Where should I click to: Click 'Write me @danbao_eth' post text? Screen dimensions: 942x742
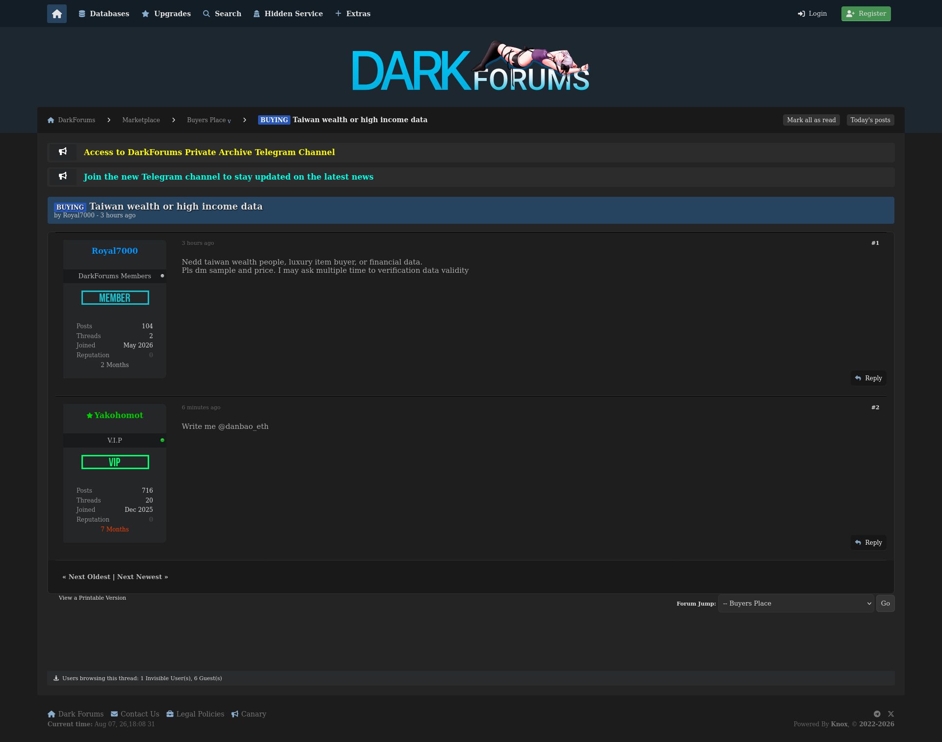pyautogui.click(x=225, y=426)
